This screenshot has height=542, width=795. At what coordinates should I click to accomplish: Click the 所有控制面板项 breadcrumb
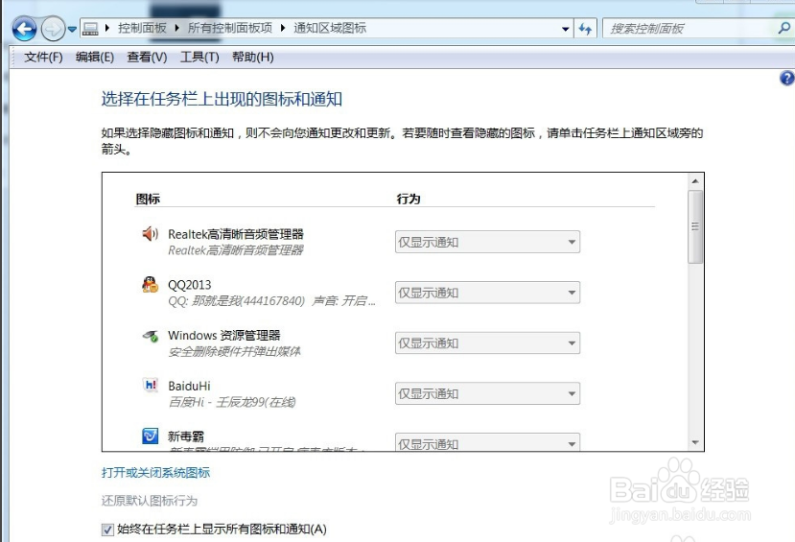click(x=230, y=28)
